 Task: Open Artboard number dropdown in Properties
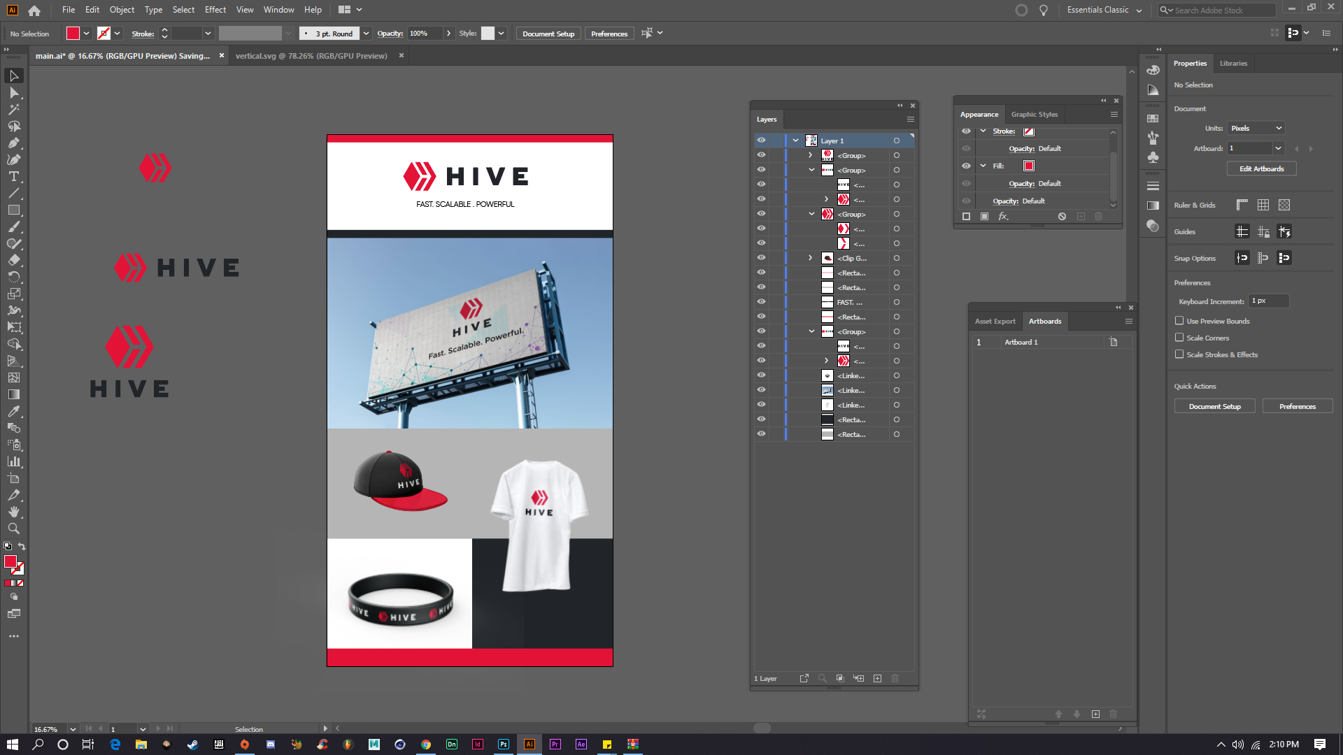pos(1279,148)
